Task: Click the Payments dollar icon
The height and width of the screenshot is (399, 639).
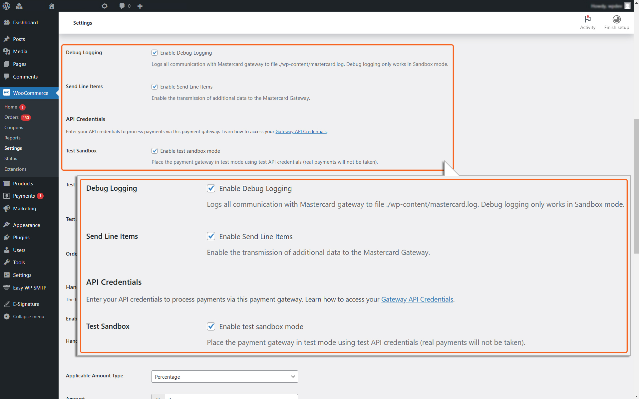Action: click(7, 196)
